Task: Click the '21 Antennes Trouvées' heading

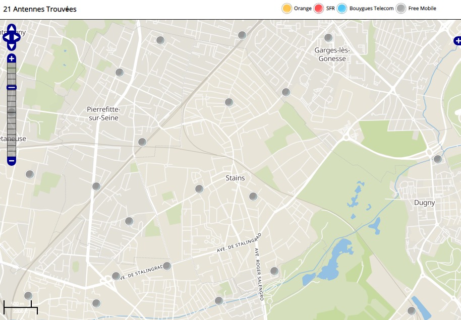Action: pyautogui.click(x=40, y=9)
